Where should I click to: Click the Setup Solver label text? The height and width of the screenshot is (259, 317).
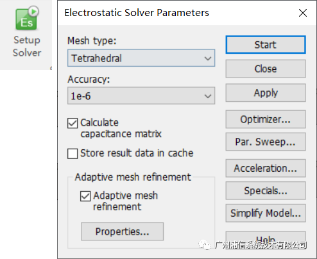pyautogui.click(x=27, y=46)
